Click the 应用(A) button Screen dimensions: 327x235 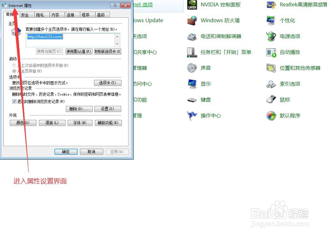click(117, 152)
